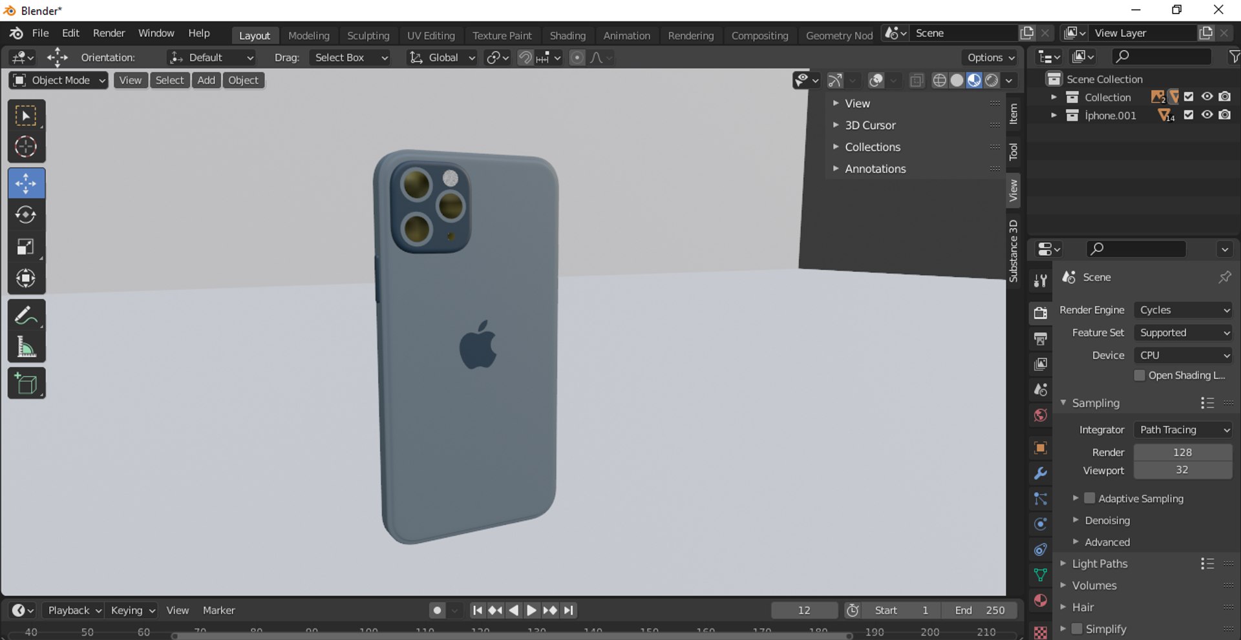This screenshot has height=640, width=1241.
Task: Click the outliner filter funnel icon
Action: pyautogui.click(x=1234, y=57)
